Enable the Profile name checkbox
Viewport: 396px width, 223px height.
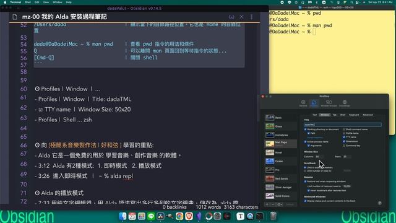tap(344, 133)
